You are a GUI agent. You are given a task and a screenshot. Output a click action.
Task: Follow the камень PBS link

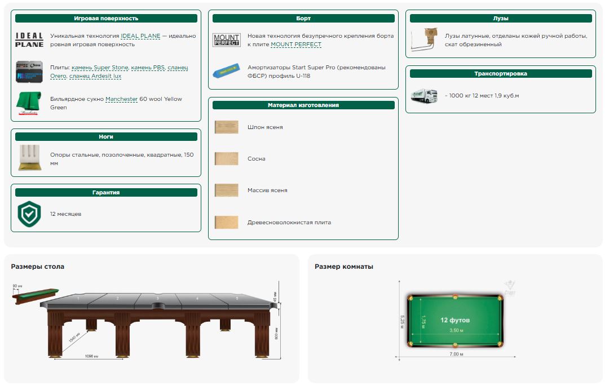[148, 68]
